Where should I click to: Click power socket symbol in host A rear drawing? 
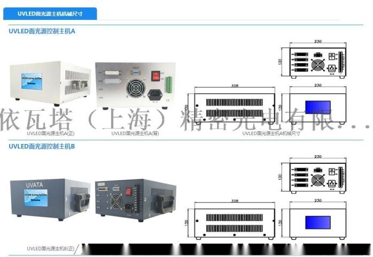(332, 68)
